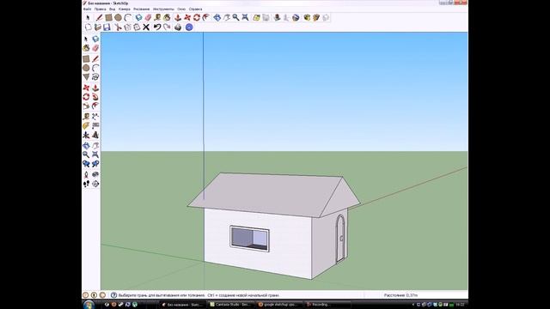
Task: Switch to google sketchup browser taskbar button
Action: pyautogui.click(x=278, y=305)
